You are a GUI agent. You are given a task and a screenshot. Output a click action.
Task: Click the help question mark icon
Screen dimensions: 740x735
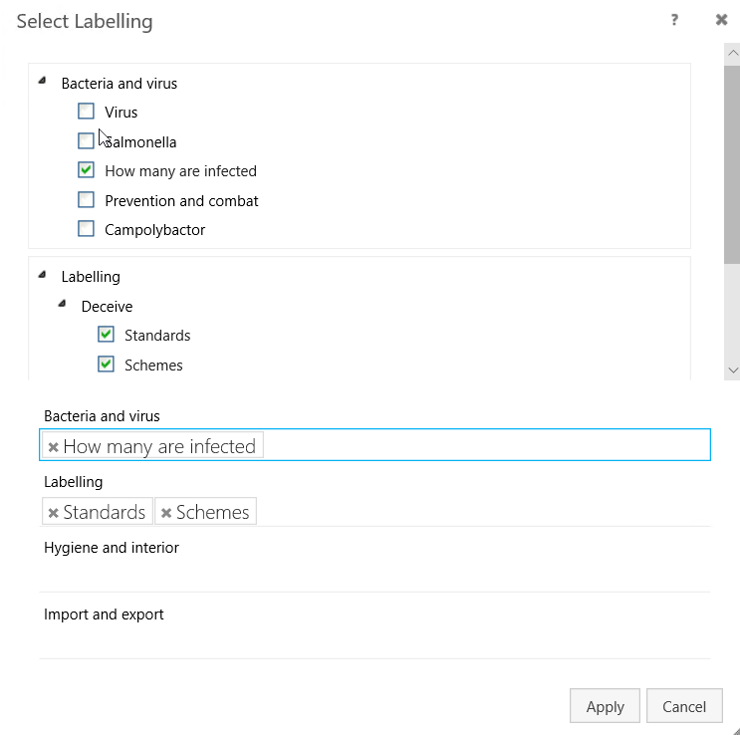coord(674,20)
